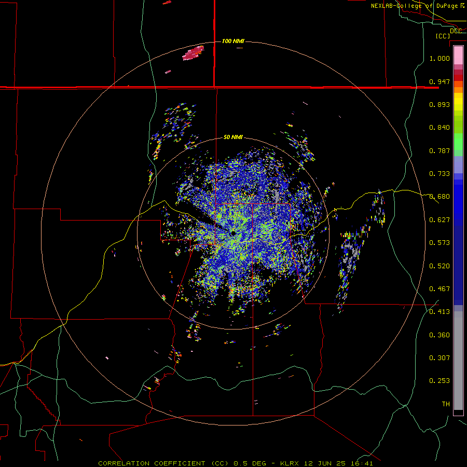Click the black radar site dot at center
Image resolution: width=467 pixels, height=467 pixels.
coord(233,233)
